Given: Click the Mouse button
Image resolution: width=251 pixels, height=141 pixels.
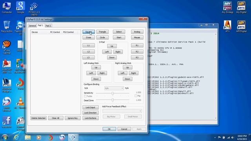Looking at the screenshot, I should coord(137,38).
